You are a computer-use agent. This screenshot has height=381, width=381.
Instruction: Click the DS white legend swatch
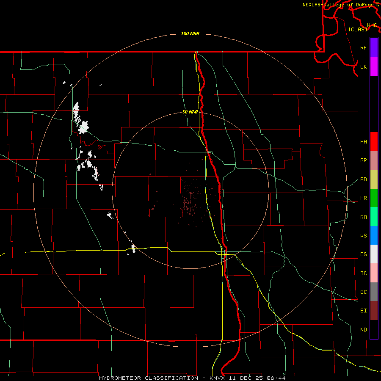click(374, 254)
